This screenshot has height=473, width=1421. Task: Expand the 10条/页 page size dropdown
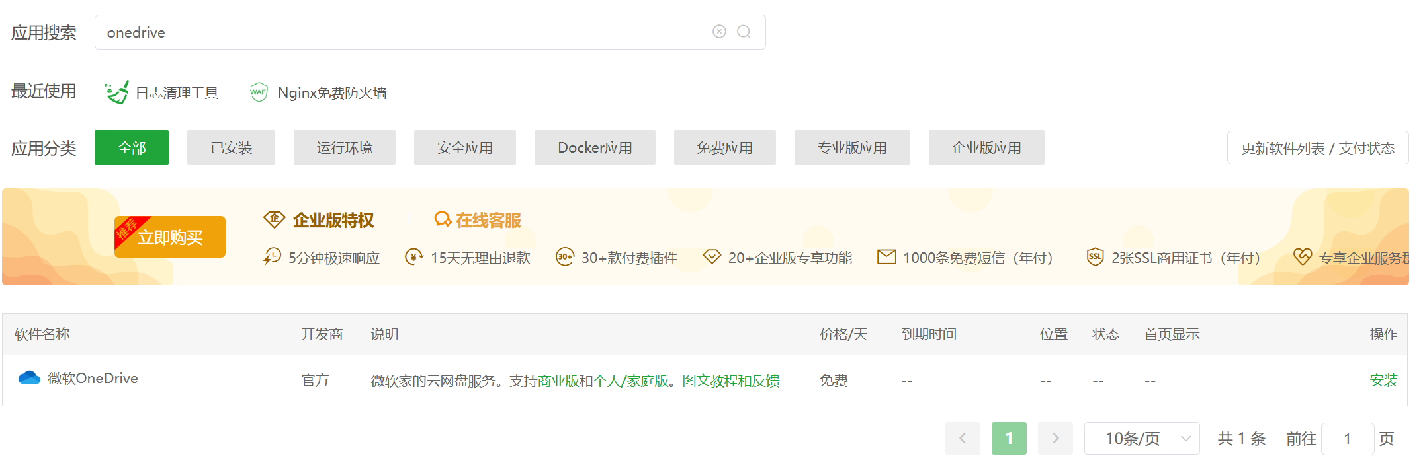pos(1142,438)
